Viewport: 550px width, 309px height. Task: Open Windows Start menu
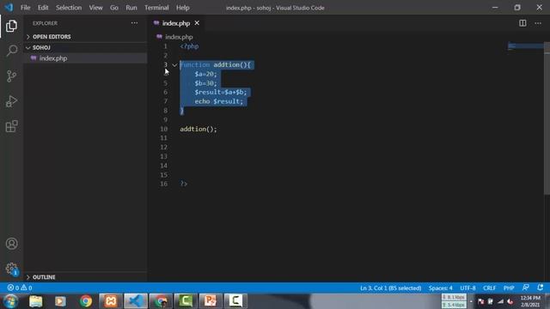10,301
